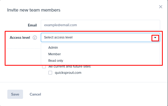Image resolution: width=168 pixels, height=106 pixels.
Task: Click the Invite new team members heading
Action: (x=34, y=10)
